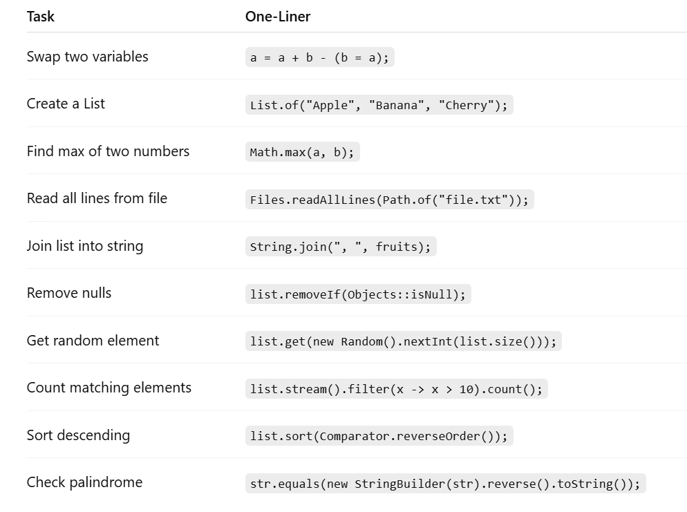Click the list.removeIf code snippet
Screen dimensions: 687x512
[358, 294]
